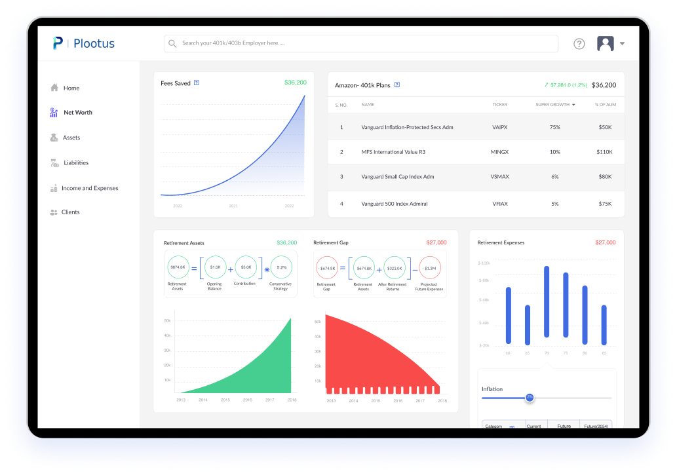The width and height of the screenshot is (677, 475).
Task: Click the VAIPX ticker cell
Action: (x=499, y=127)
